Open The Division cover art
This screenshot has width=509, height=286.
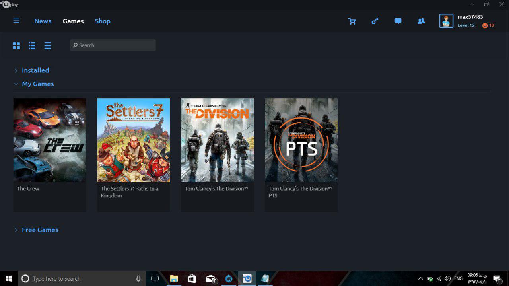[218, 140]
